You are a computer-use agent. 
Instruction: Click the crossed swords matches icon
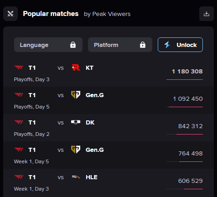click(10, 14)
